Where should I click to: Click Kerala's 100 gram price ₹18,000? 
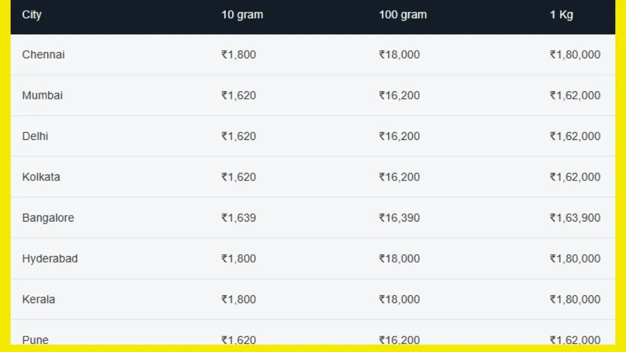click(x=399, y=299)
